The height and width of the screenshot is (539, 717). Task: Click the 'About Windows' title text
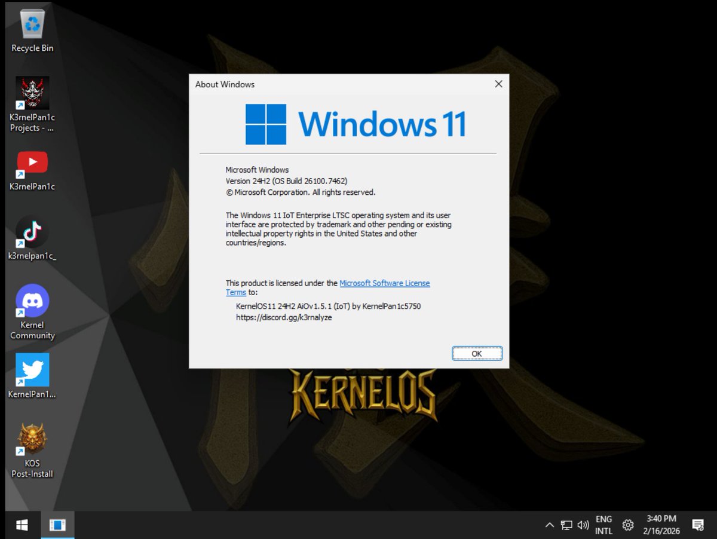pos(225,84)
